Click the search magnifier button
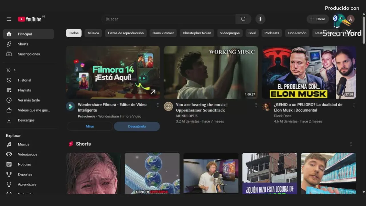This screenshot has height=206, width=366. pyautogui.click(x=243, y=19)
